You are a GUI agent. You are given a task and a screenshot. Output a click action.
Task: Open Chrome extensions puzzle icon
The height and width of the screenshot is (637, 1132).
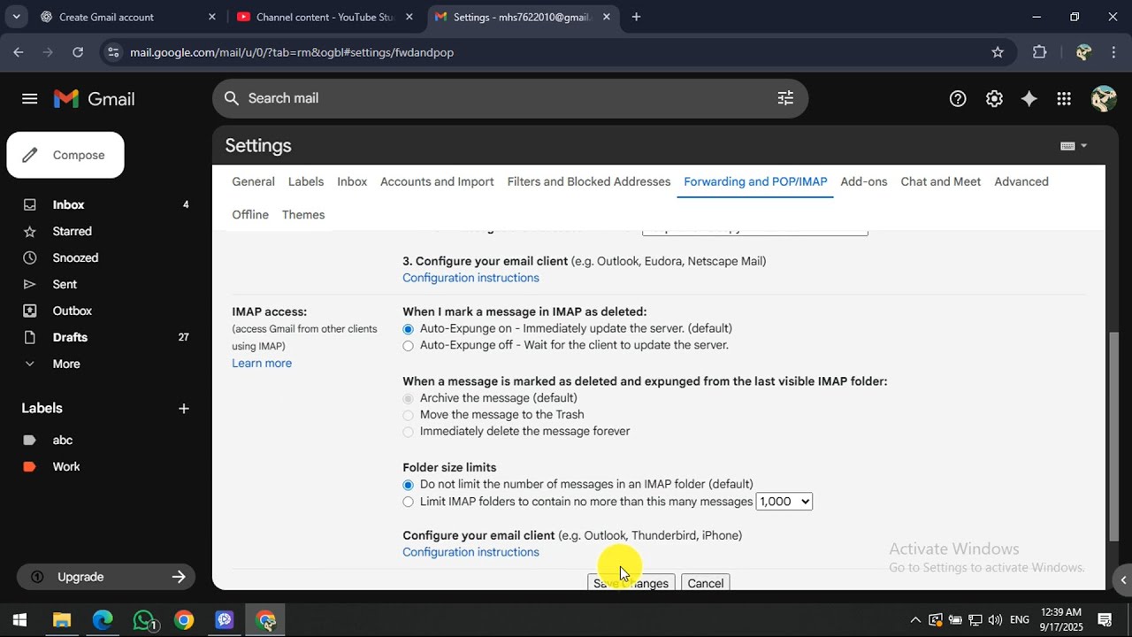[1039, 52]
